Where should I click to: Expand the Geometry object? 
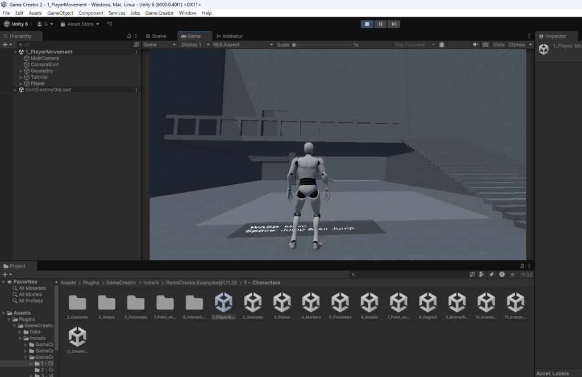click(x=21, y=71)
